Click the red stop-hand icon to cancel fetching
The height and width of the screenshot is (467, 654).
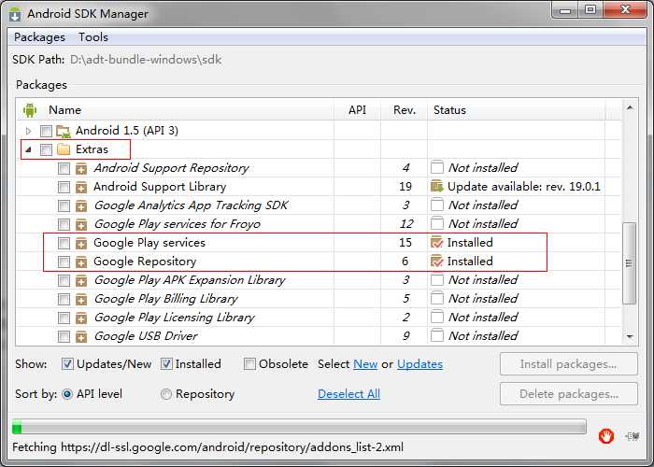(x=605, y=436)
